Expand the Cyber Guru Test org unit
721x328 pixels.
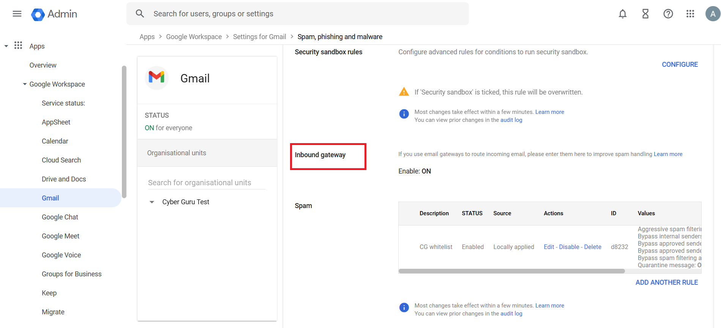(152, 202)
